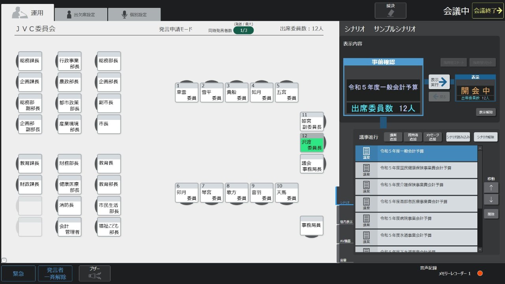This screenshot has height=284, width=505.
Task: Toggle microphone for seat 4 如月委員
Action: pyautogui.click(x=262, y=92)
